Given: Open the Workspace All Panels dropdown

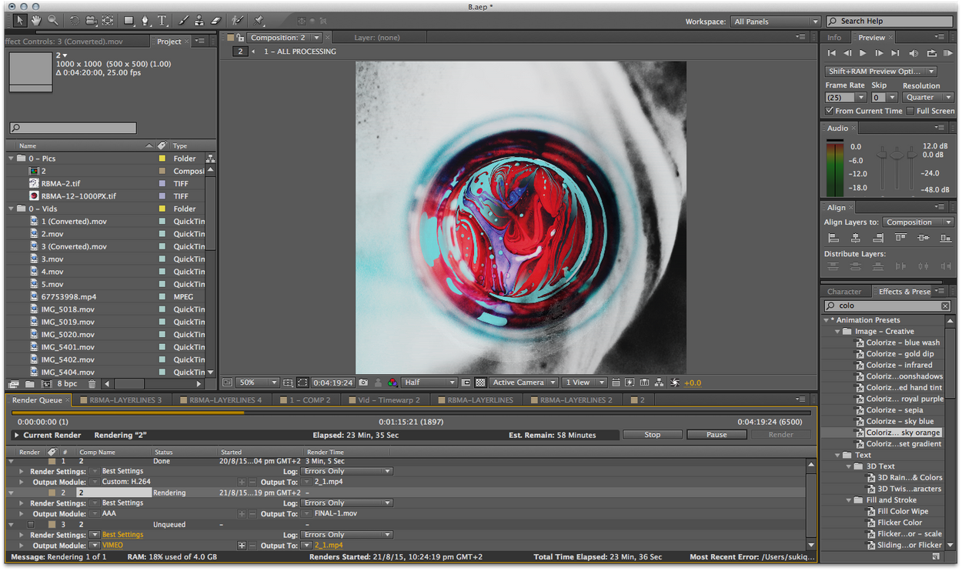Looking at the screenshot, I should coord(775,22).
